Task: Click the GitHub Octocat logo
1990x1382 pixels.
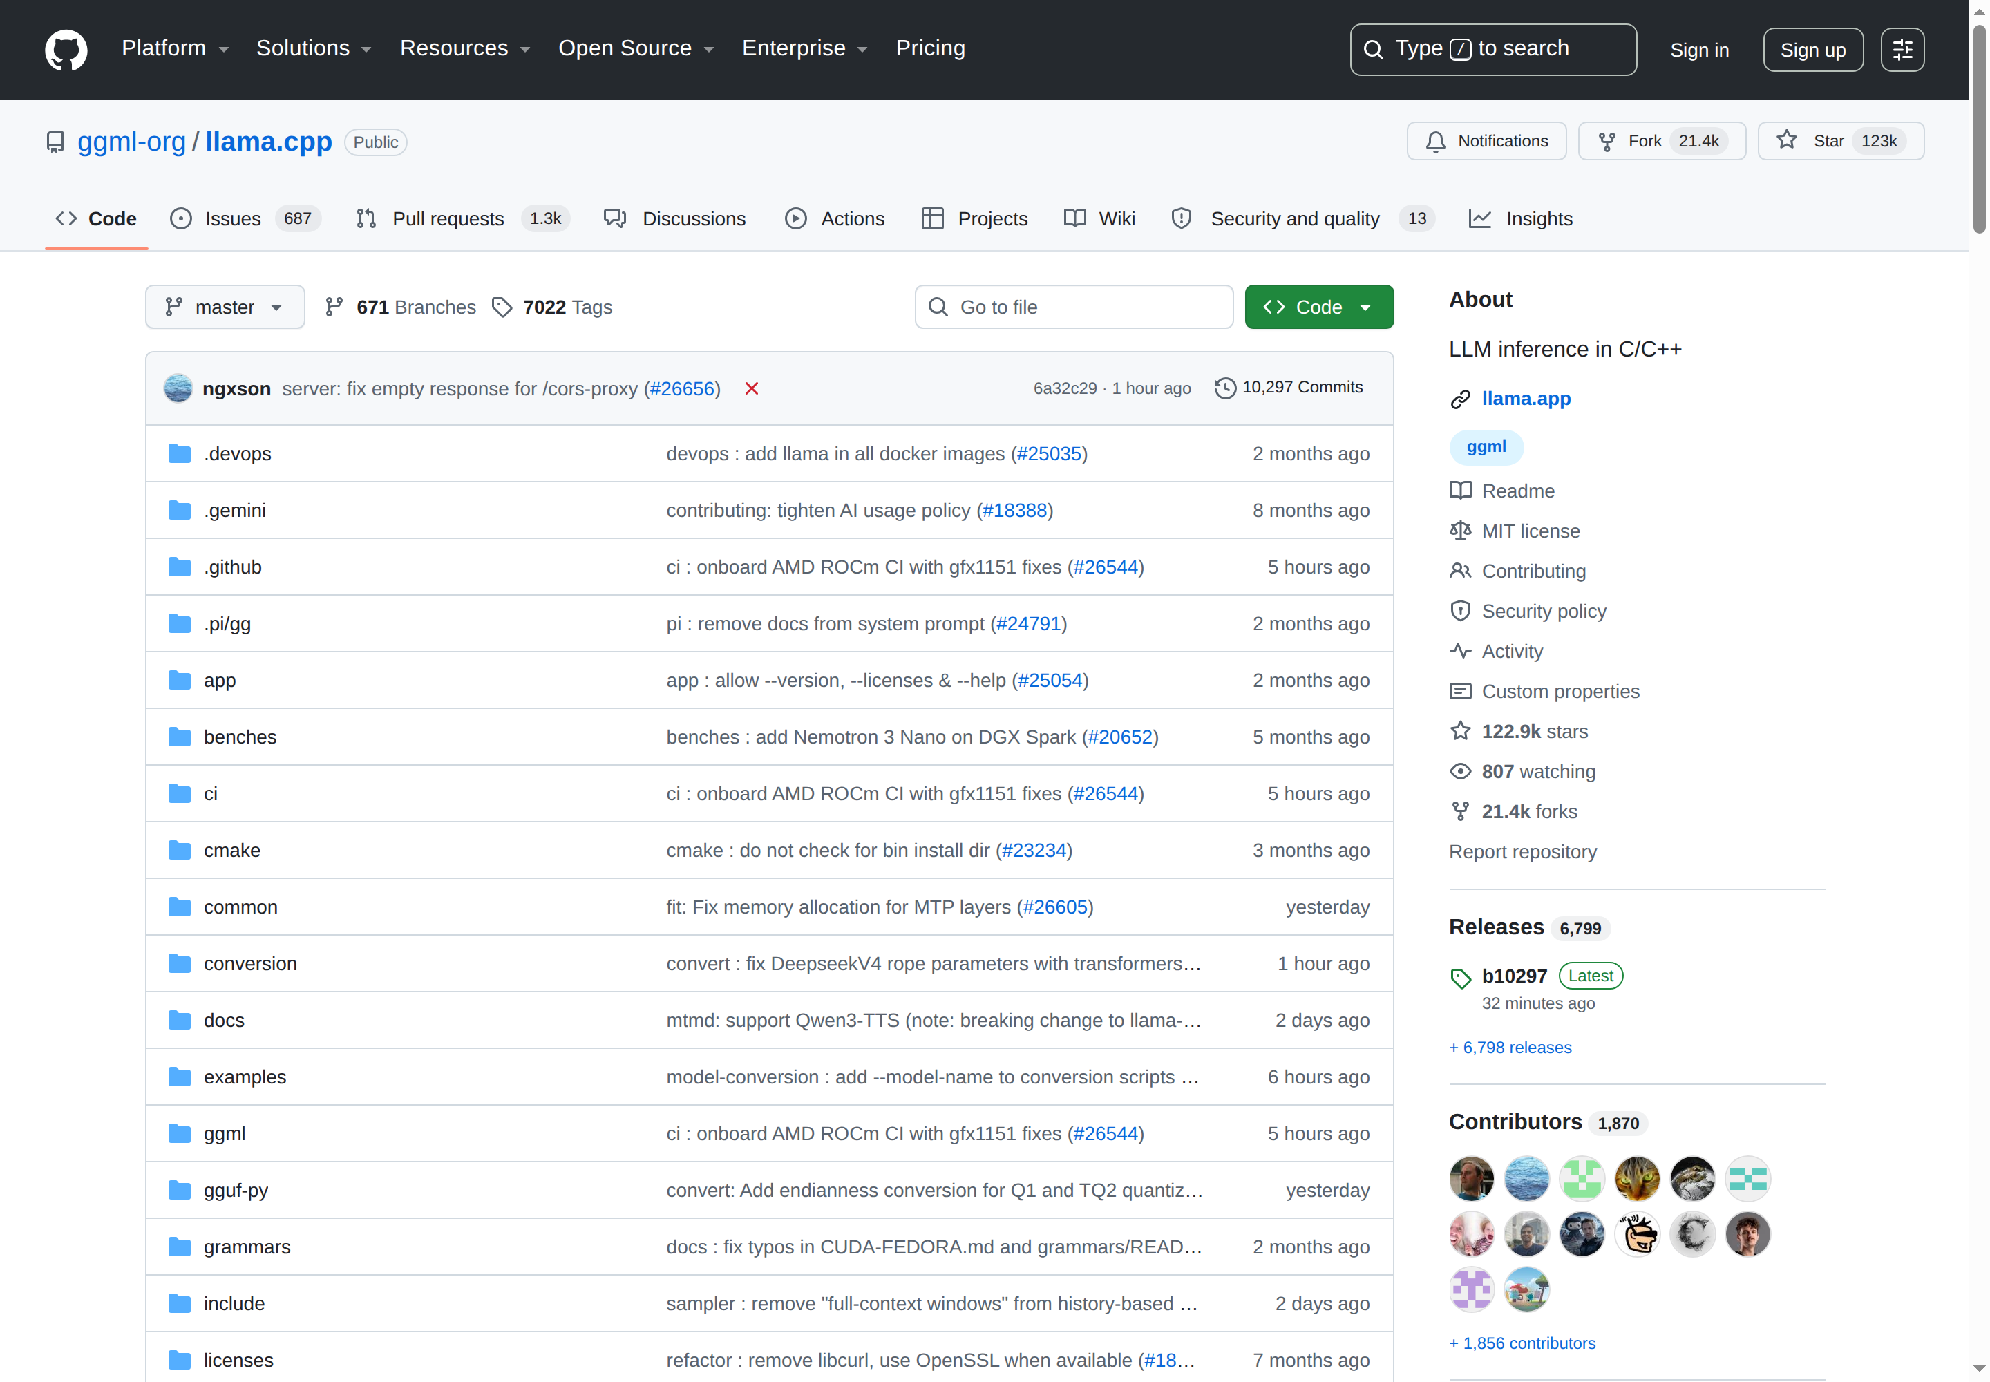Action: click(66, 49)
